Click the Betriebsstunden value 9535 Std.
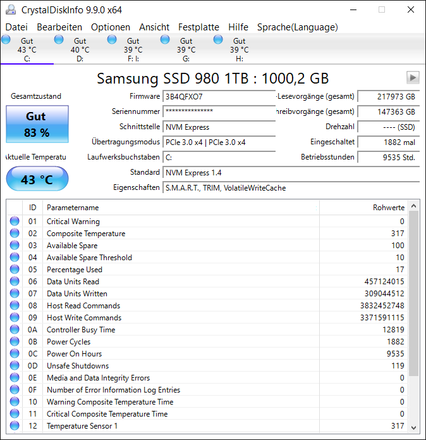426x440 pixels. click(x=389, y=158)
